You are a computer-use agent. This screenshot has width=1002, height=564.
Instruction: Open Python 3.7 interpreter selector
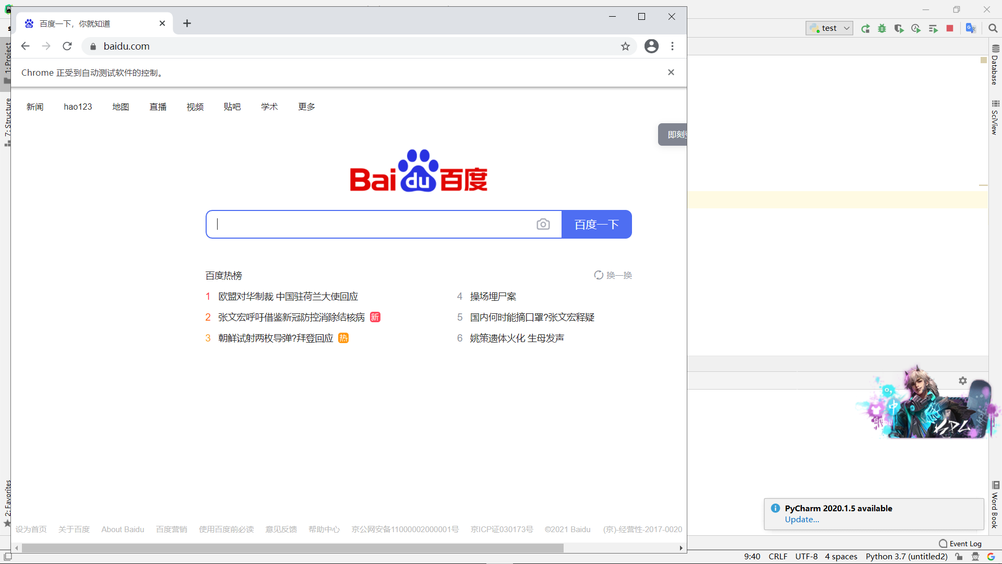pyautogui.click(x=906, y=557)
